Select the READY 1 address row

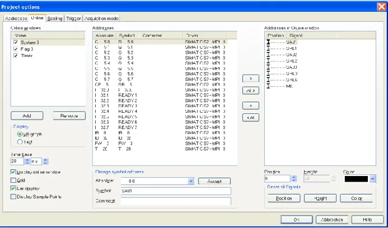(160, 95)
